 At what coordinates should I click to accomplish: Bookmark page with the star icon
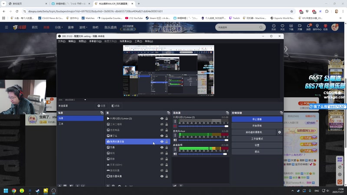click(x=291, y=11)
